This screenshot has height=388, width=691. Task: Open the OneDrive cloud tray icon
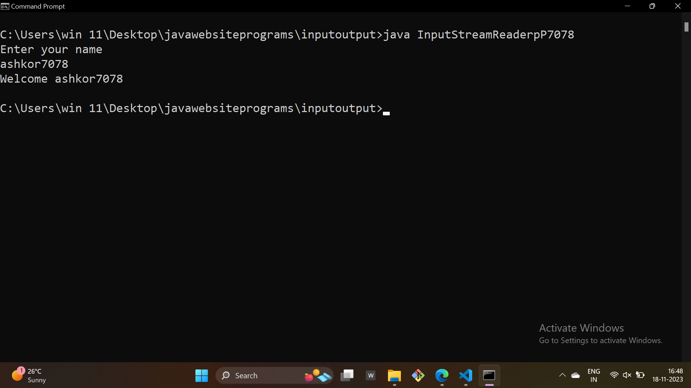point(575,375)
